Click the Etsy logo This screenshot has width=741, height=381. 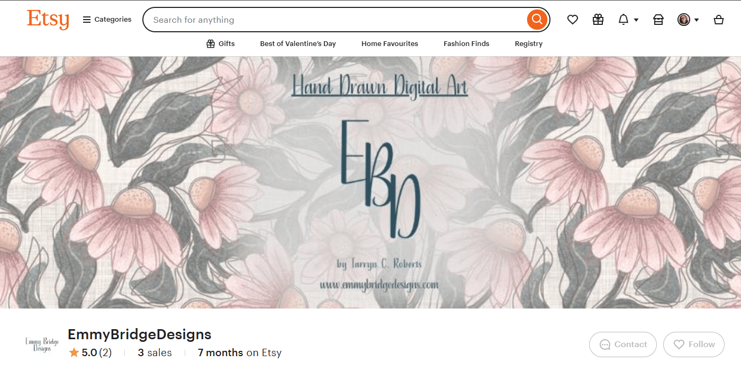(x=48, y=20)
